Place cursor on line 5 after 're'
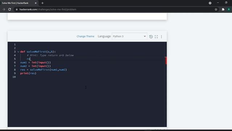Image resolution: width=232 pixels, height=131 pixels. click(x=30, y=59)
